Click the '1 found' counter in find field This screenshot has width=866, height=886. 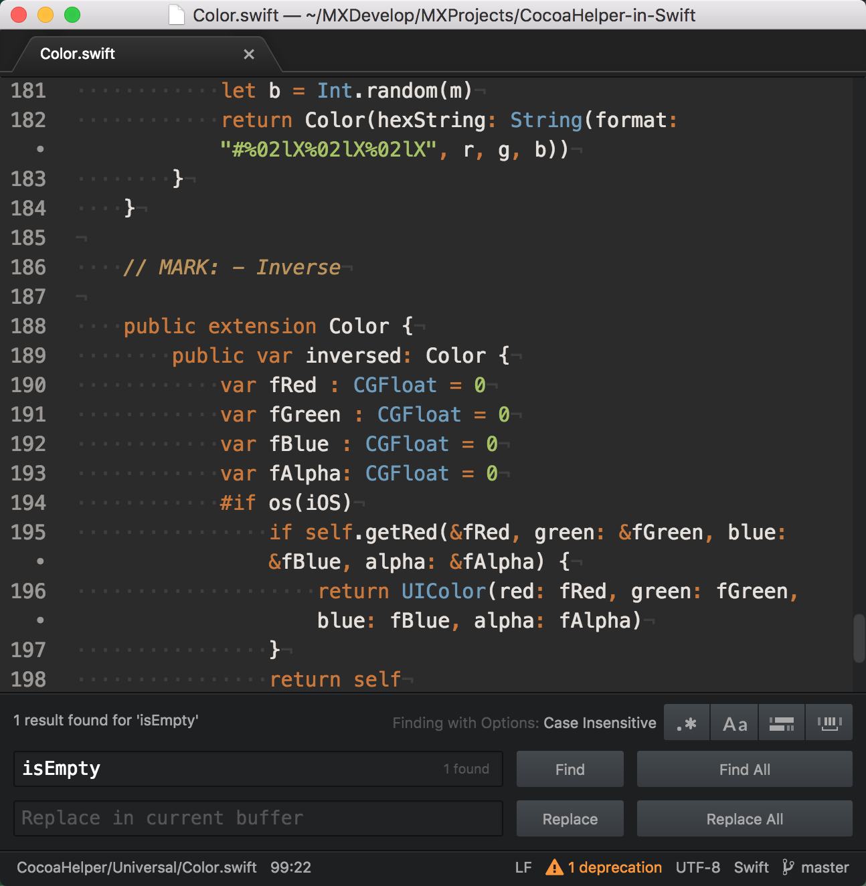[466, 770]
